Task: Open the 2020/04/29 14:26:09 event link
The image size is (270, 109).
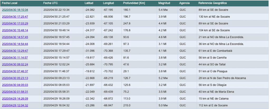Action: coord(15,99)
